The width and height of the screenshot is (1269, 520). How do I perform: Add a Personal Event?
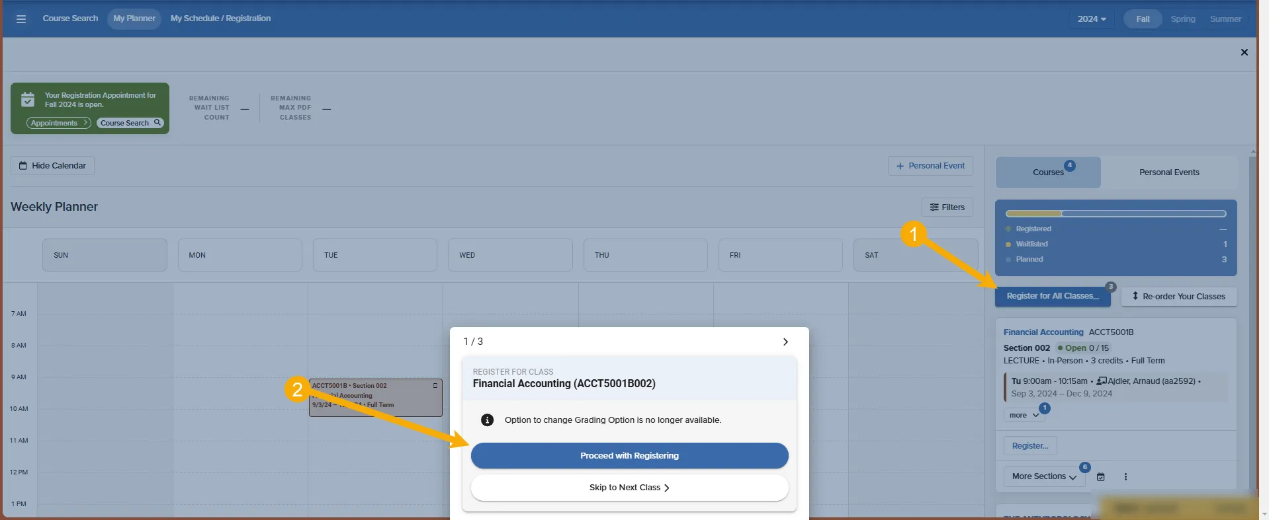pos(930,166)
